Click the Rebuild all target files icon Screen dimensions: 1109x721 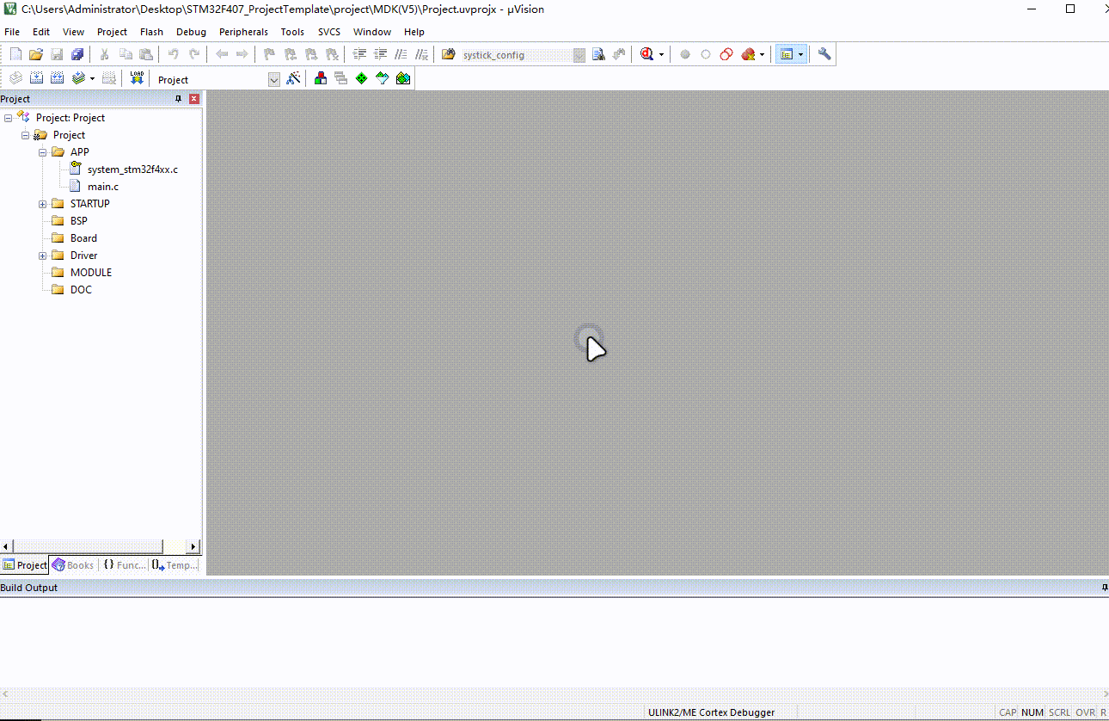coord(57,78)
